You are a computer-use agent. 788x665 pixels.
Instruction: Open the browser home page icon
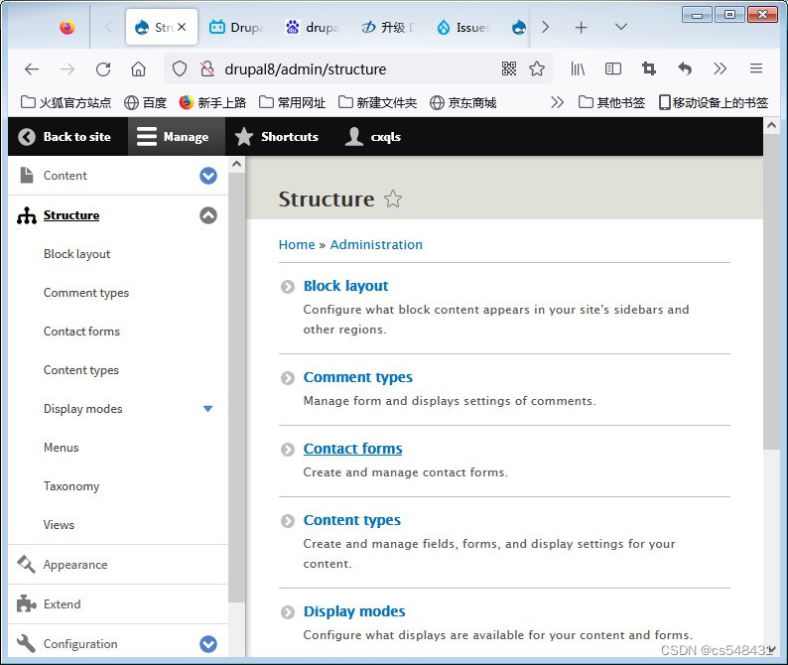(138, 68)
